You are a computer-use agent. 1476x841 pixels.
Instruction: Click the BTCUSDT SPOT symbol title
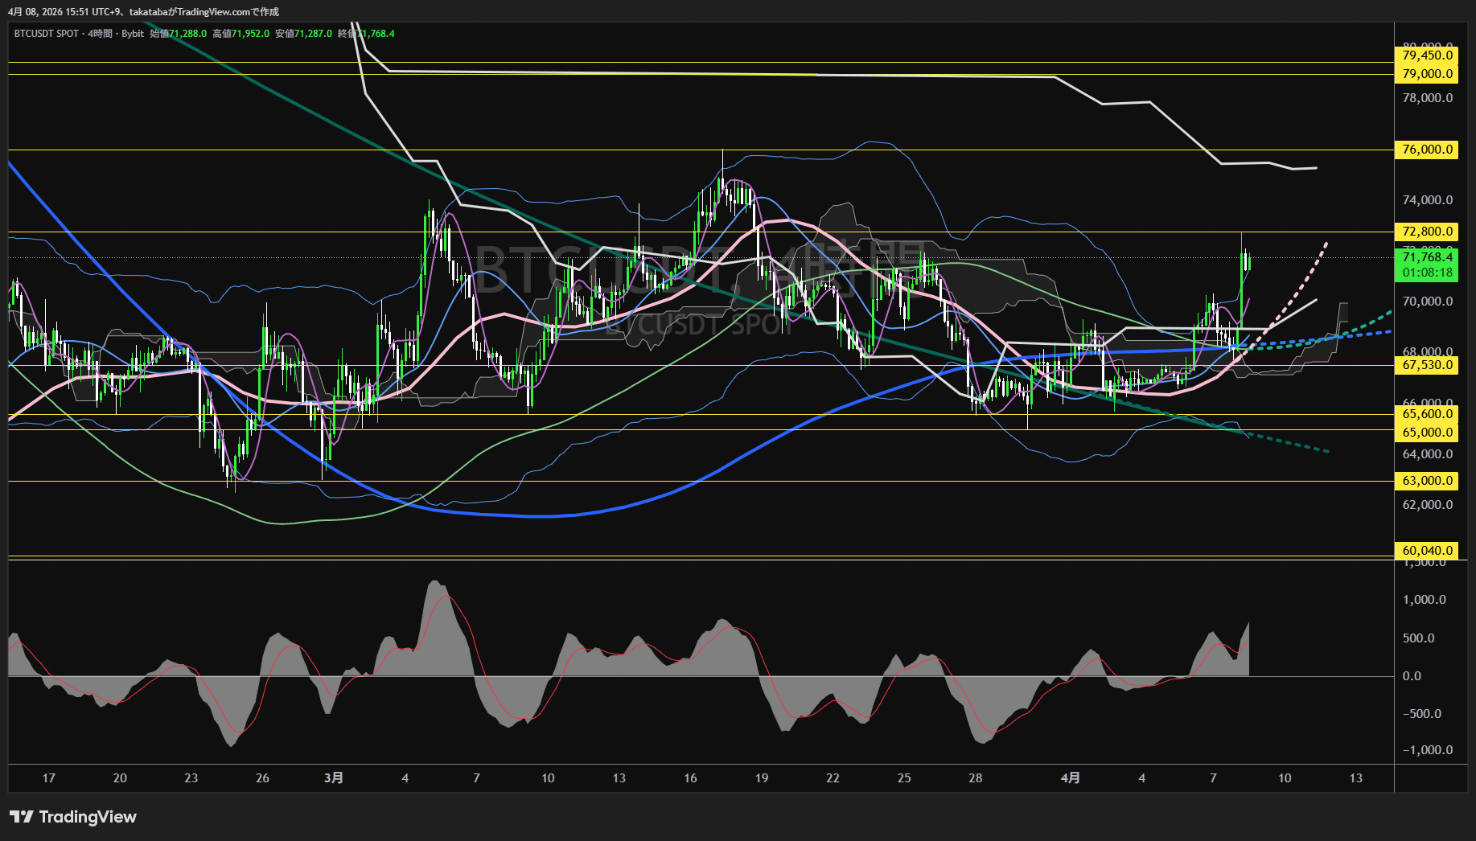(x=47, y=34)
